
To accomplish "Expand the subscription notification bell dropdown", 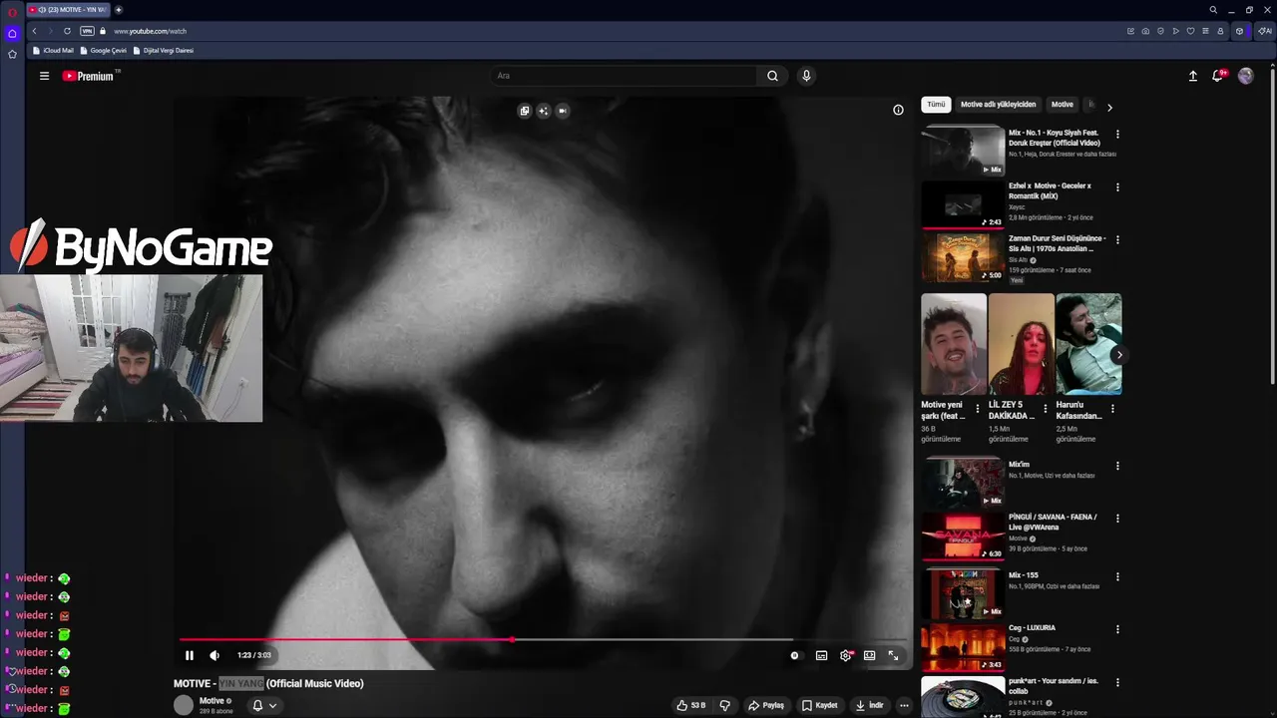I will point(264,705).
